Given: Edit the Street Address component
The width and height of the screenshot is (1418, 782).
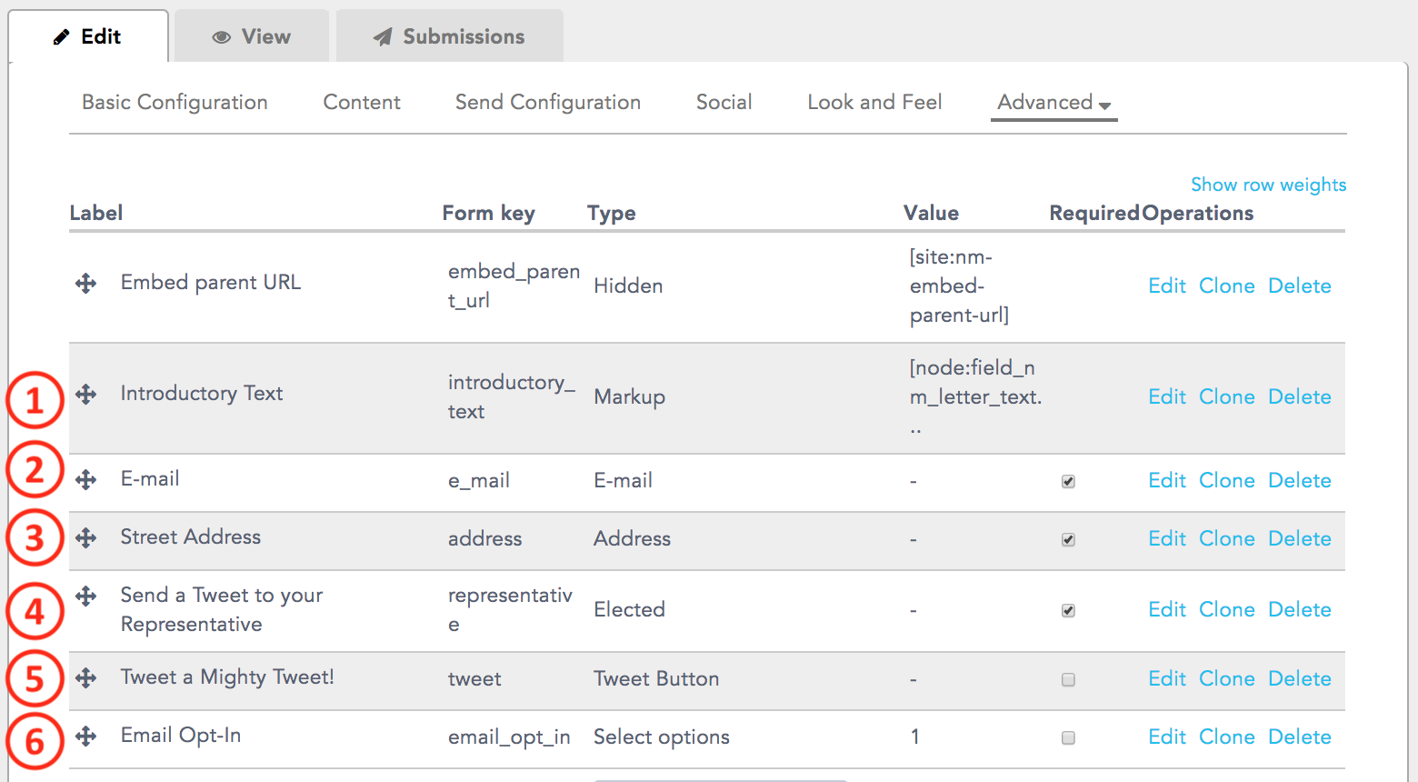Looking at the screenshot, I should pyautogui.click(x=1167, y=538).
